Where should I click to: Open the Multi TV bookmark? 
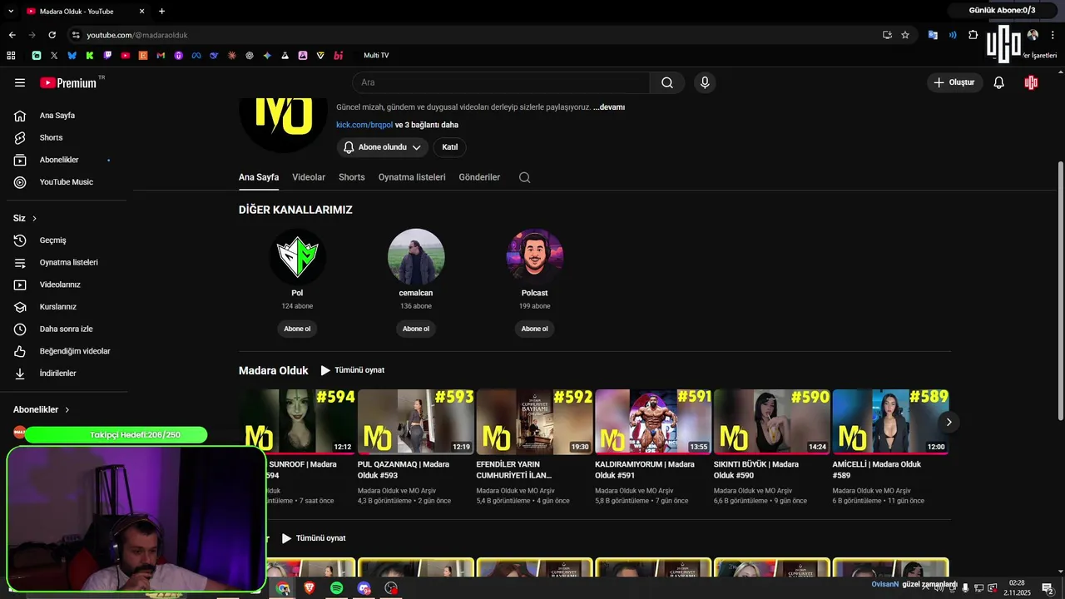[376, 56]
